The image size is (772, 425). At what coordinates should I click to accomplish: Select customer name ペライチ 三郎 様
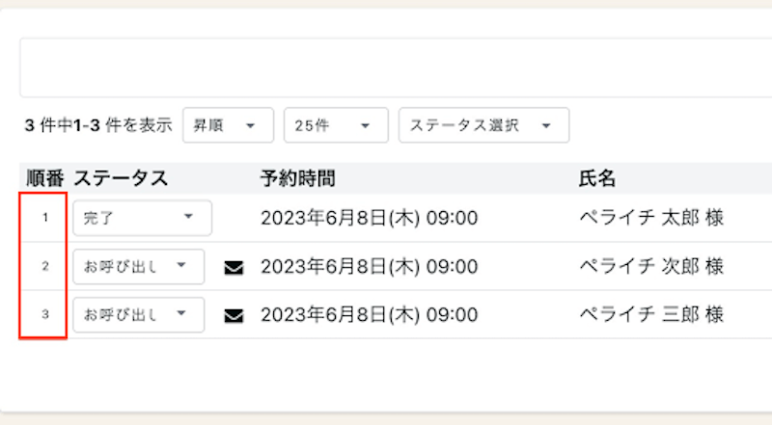click(x=651, y=315)
